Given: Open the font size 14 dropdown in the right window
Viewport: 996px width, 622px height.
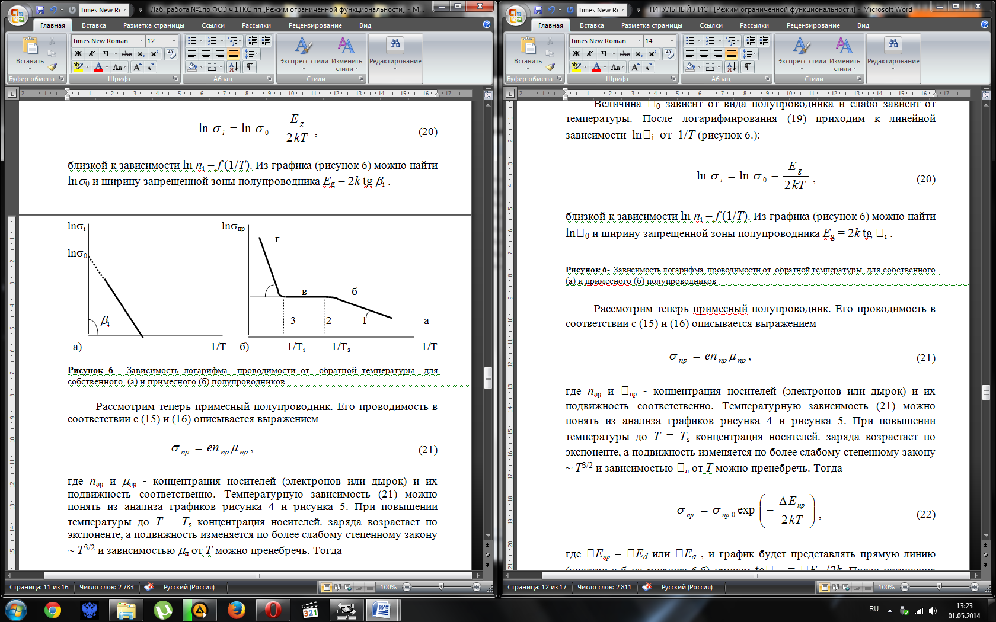Looking at the screenshot, I should (x=672, y=41).
